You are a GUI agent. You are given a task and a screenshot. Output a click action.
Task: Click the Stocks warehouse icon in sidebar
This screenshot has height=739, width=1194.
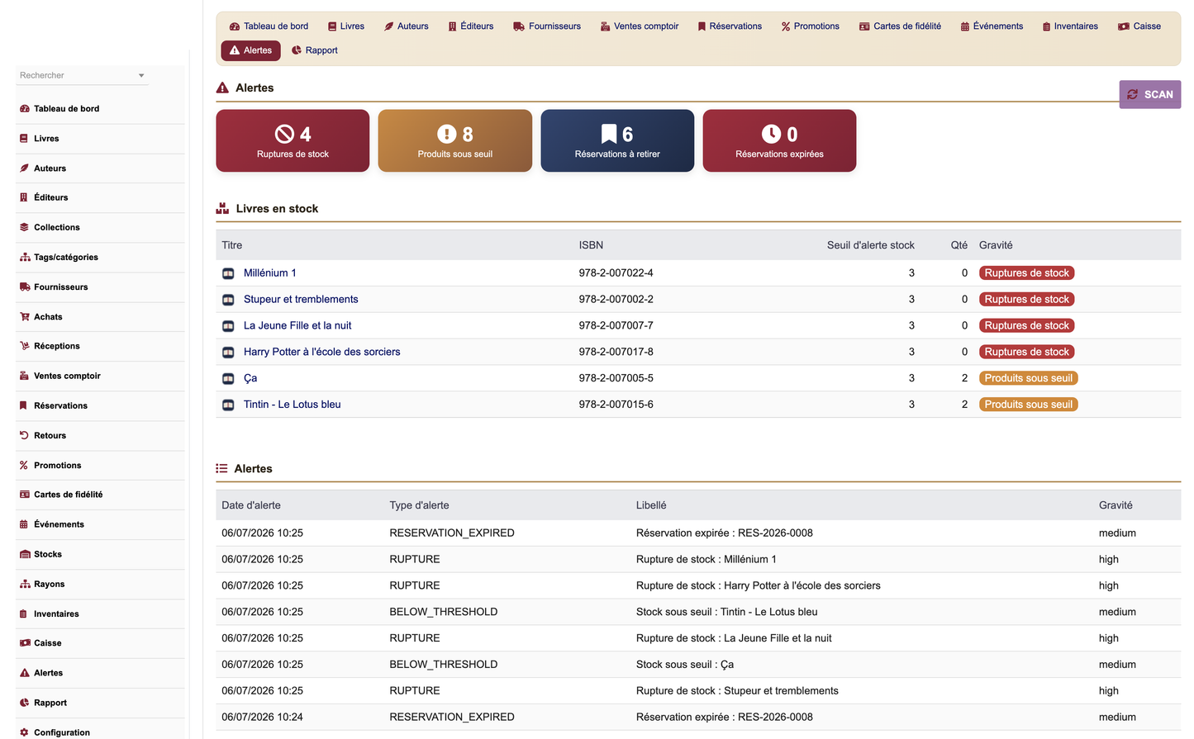(24, 554)
